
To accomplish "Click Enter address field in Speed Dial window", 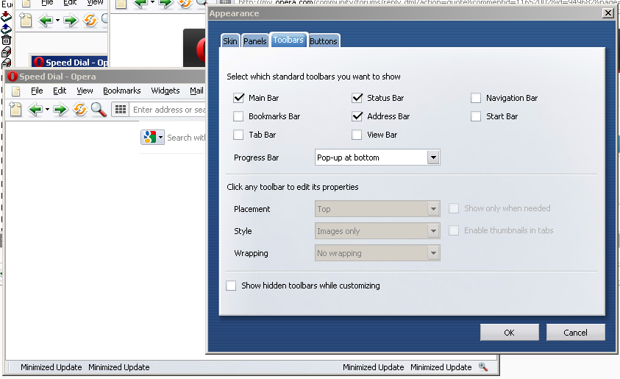I will coord(168,110).
